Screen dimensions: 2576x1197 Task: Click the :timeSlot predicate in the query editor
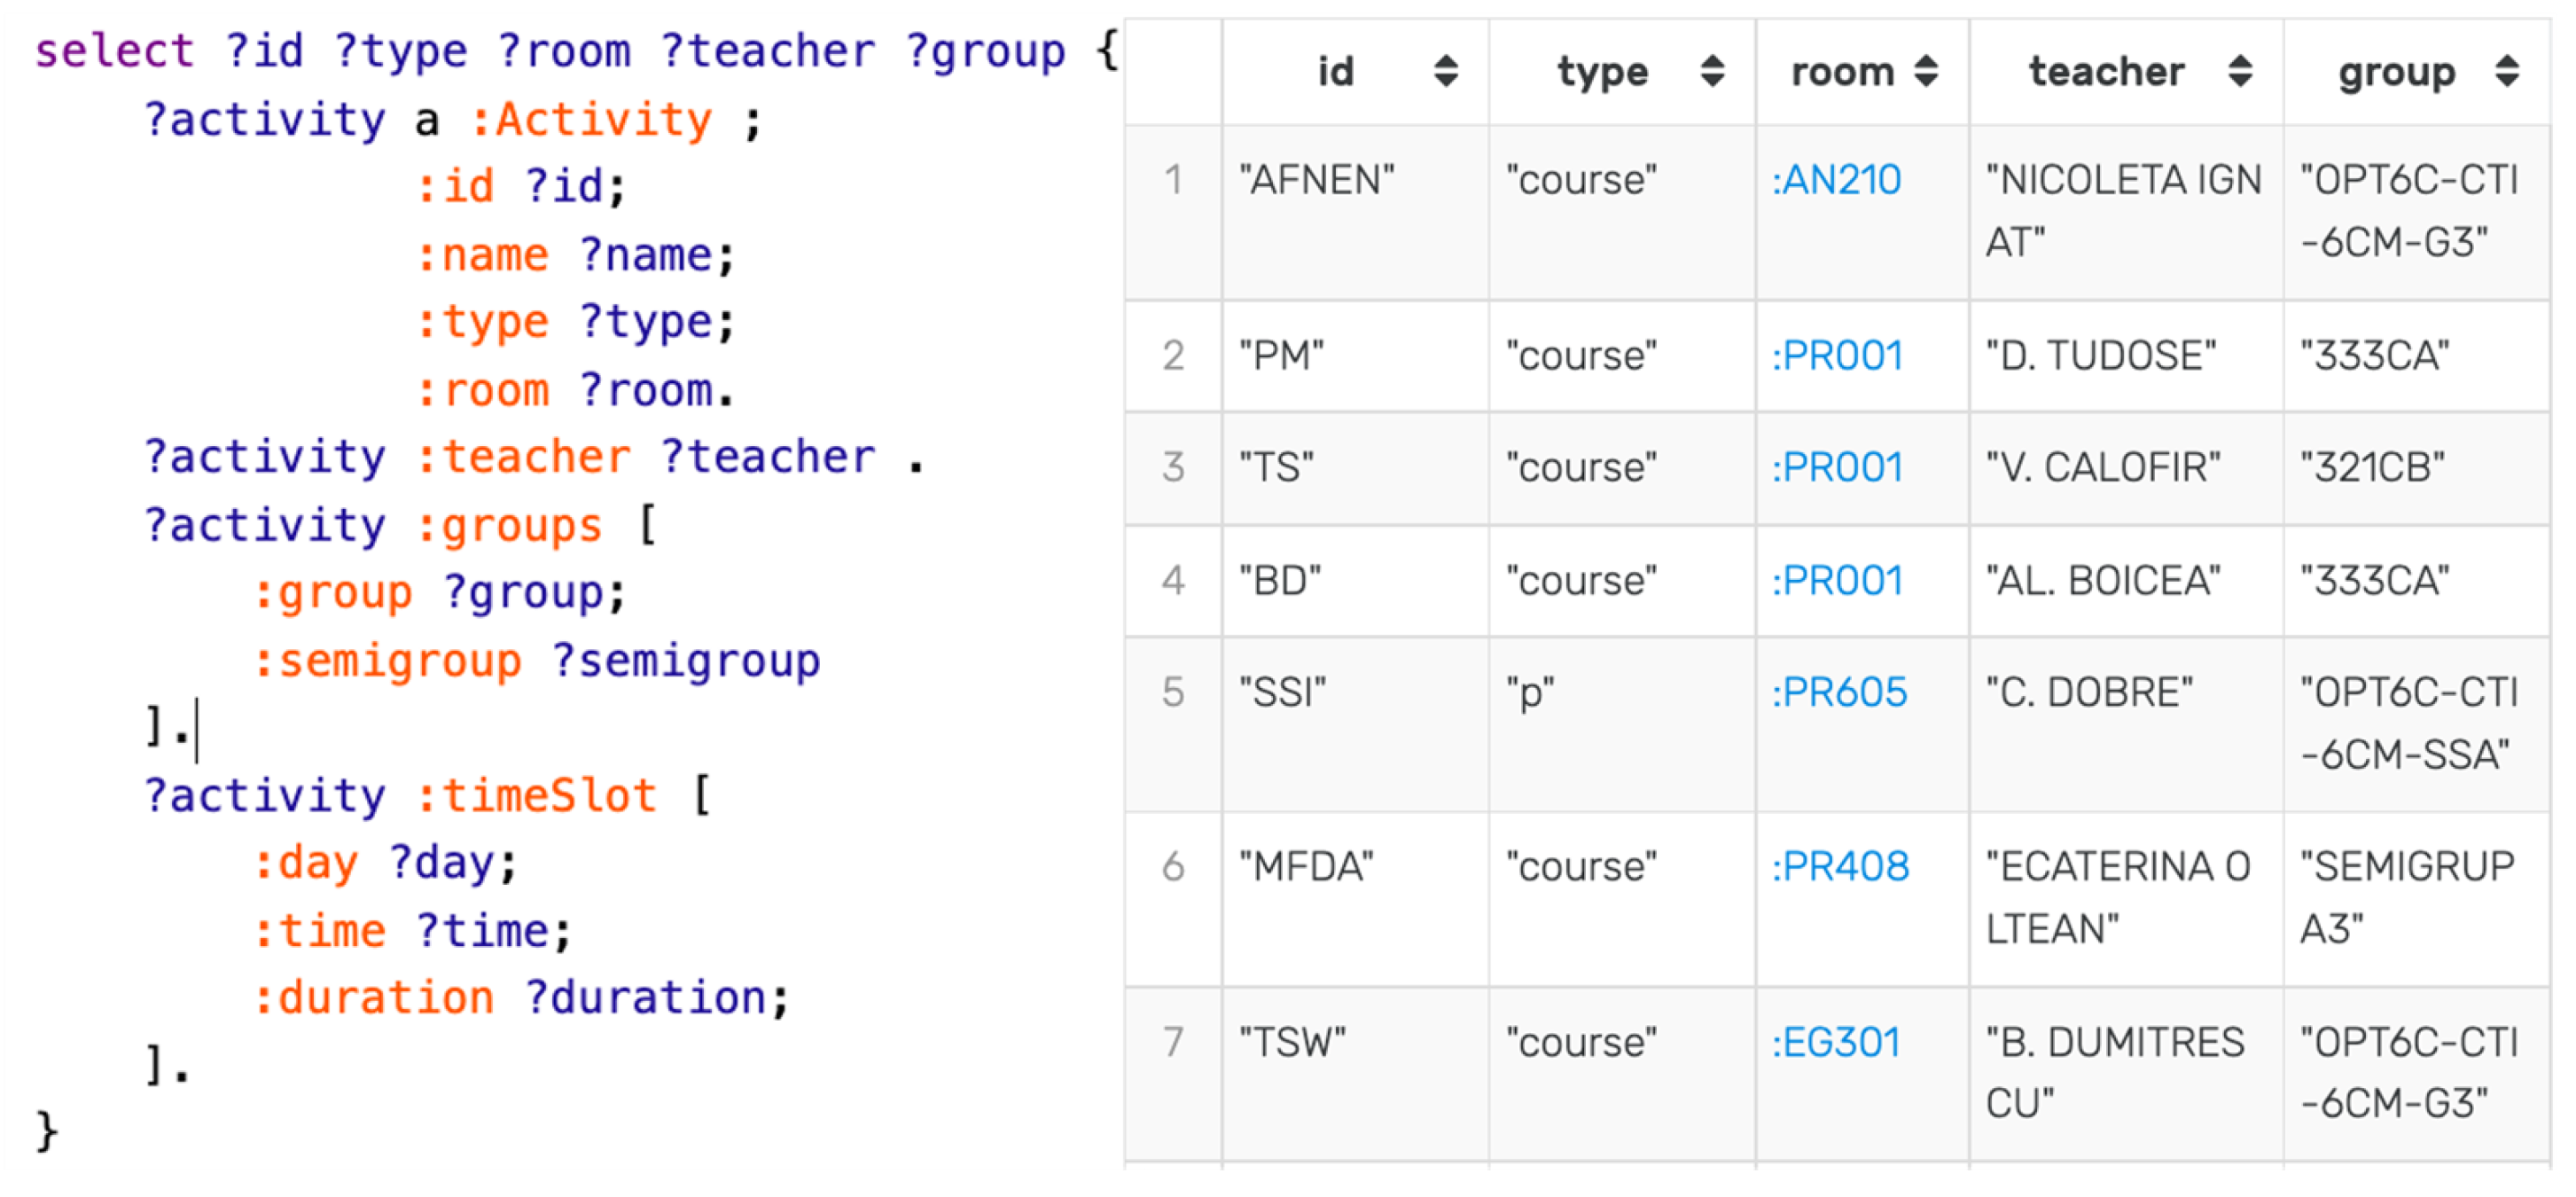tap(536, 796)
